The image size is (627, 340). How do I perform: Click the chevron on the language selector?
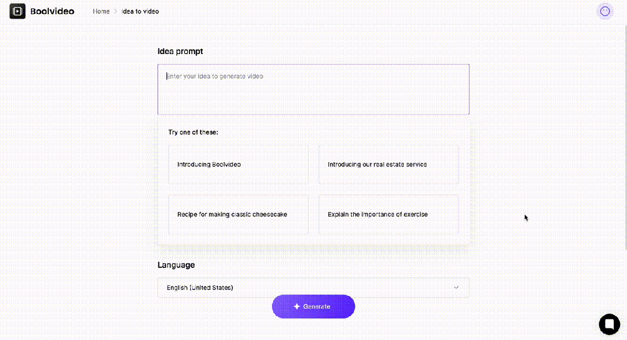click(x=457, y=287)
